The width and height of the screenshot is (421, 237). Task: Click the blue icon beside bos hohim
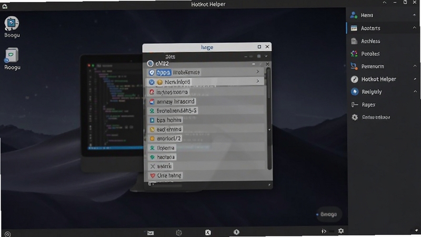[152, 120]
